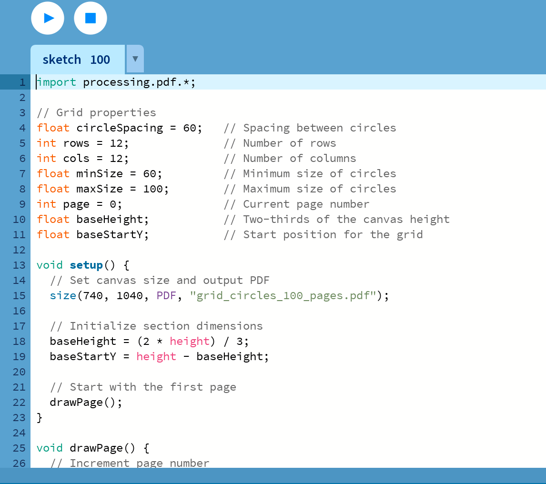This screenshot has width=546, height=484.
Task: Click '// Initialize section dimensions' comment
Action: pos(156,326)
